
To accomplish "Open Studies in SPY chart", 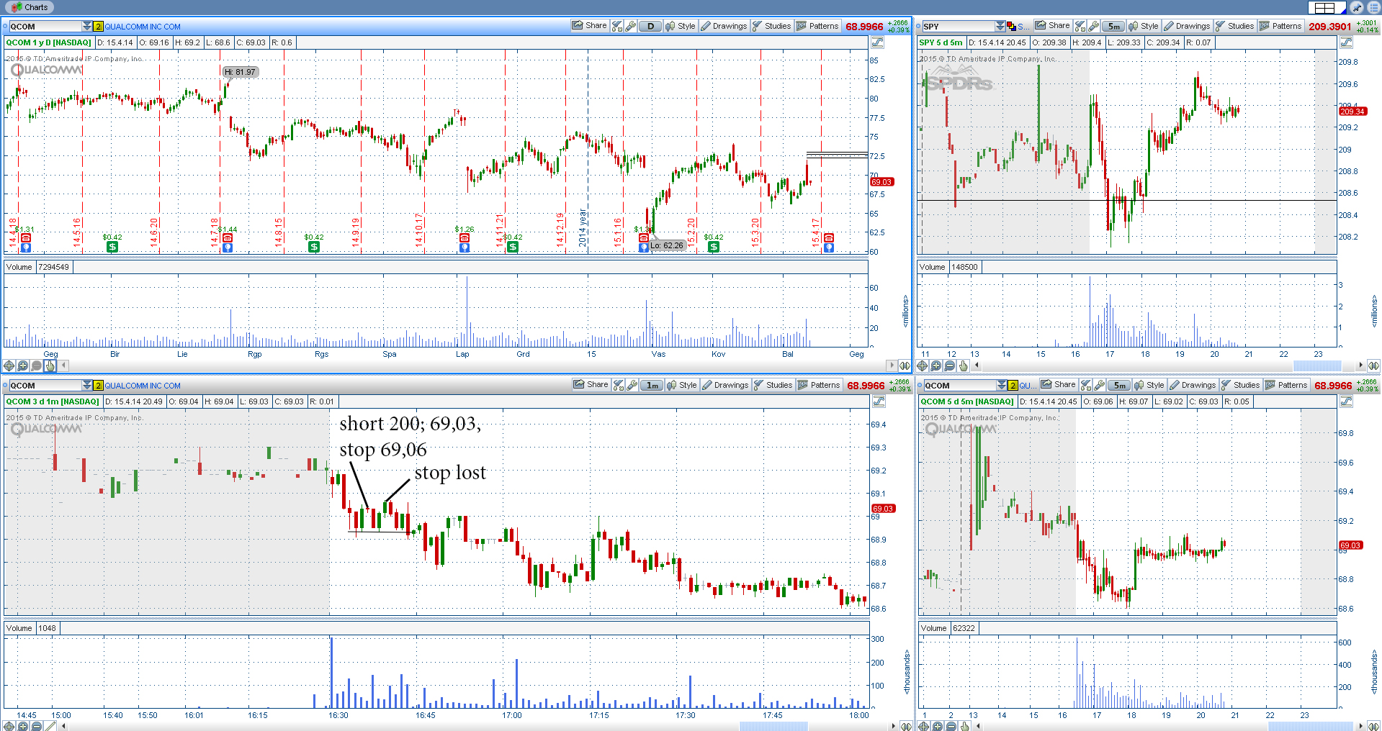I will click(1234, 26).
